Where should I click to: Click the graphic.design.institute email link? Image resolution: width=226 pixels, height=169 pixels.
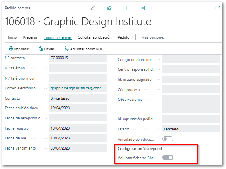(x=77, y=88)
